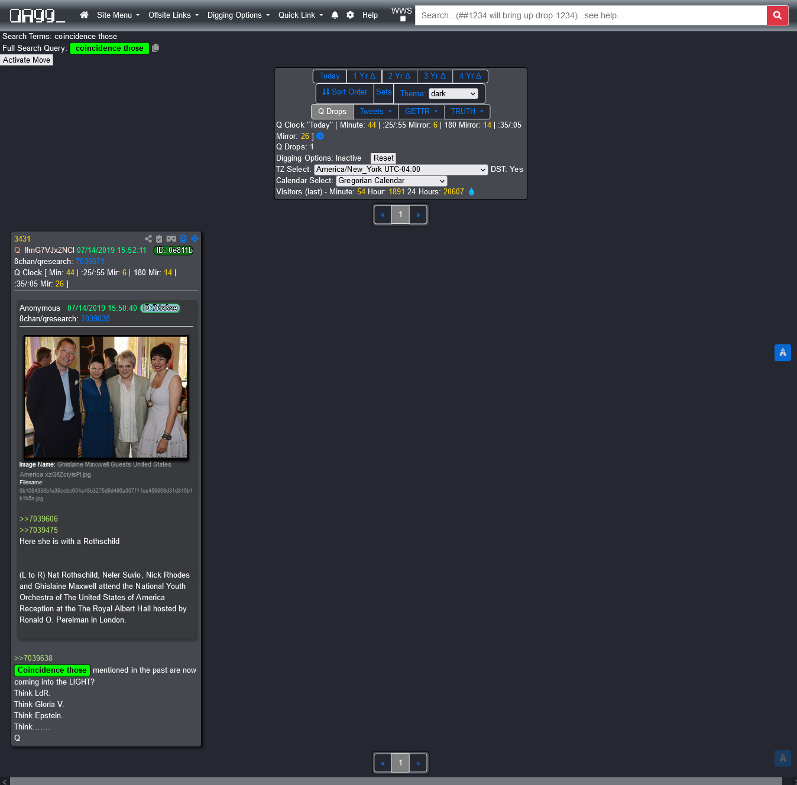The height and width of the screenshot is (785, 797).
Task: Click the QAGG logo
Action: click(x=37, y=15)
